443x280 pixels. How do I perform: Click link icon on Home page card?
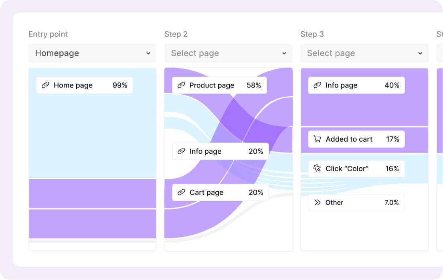[x=45, y=85]
